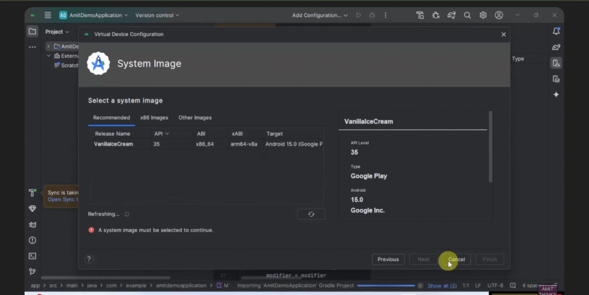
Task: Open the Device Manager sidebar icon
Action: tap(556, 63)
